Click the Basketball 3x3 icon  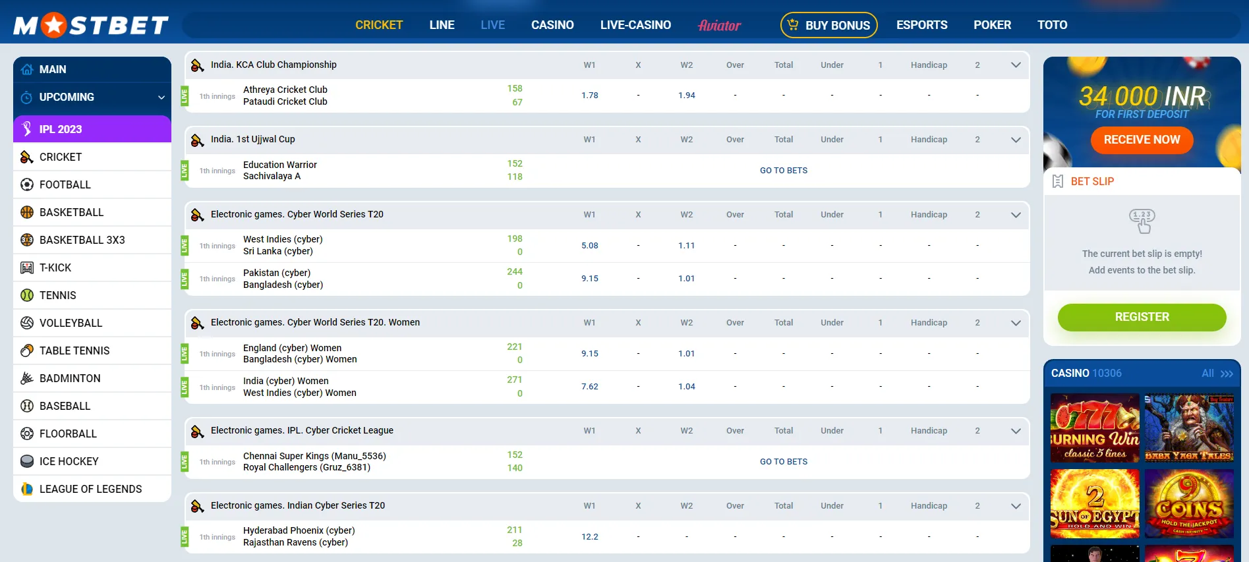[x=27, y=240]
